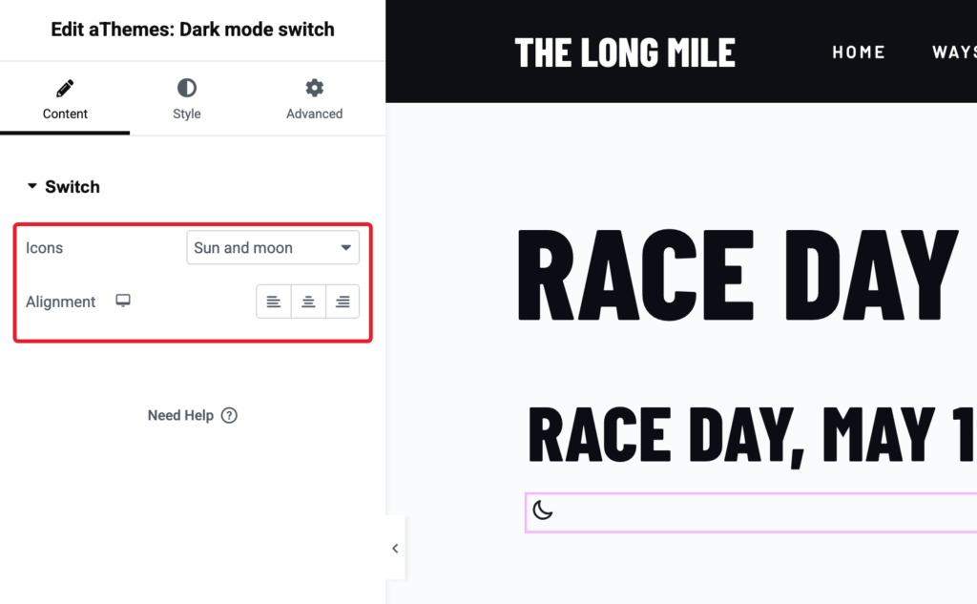
Task: Click the Switch section title
Action: coord(73,187)
